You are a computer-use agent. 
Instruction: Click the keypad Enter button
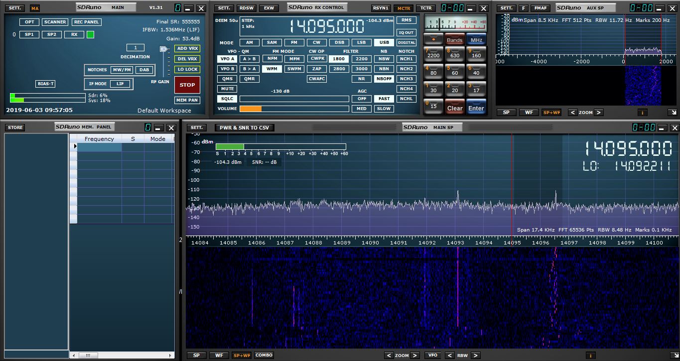pyautogui.click(x=476, y=108)
